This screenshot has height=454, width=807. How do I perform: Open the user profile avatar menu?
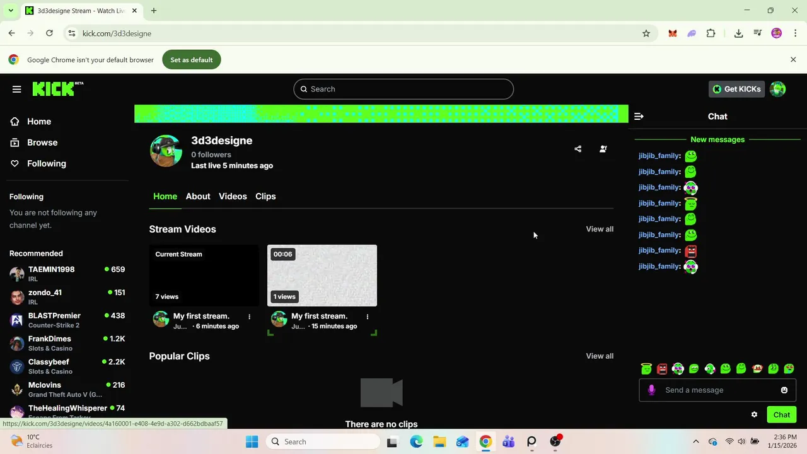click(x=777, y=89)
